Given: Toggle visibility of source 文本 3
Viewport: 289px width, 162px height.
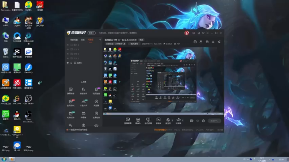Looking at the screenshot, I should coord(68,49).
